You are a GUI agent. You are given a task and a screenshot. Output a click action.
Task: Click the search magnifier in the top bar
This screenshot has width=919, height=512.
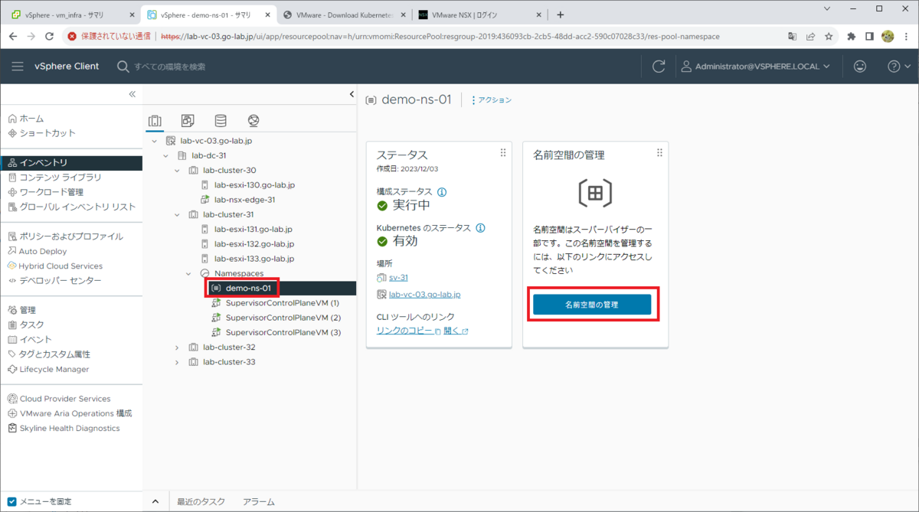pyautogui.click(x=123, y=66)
